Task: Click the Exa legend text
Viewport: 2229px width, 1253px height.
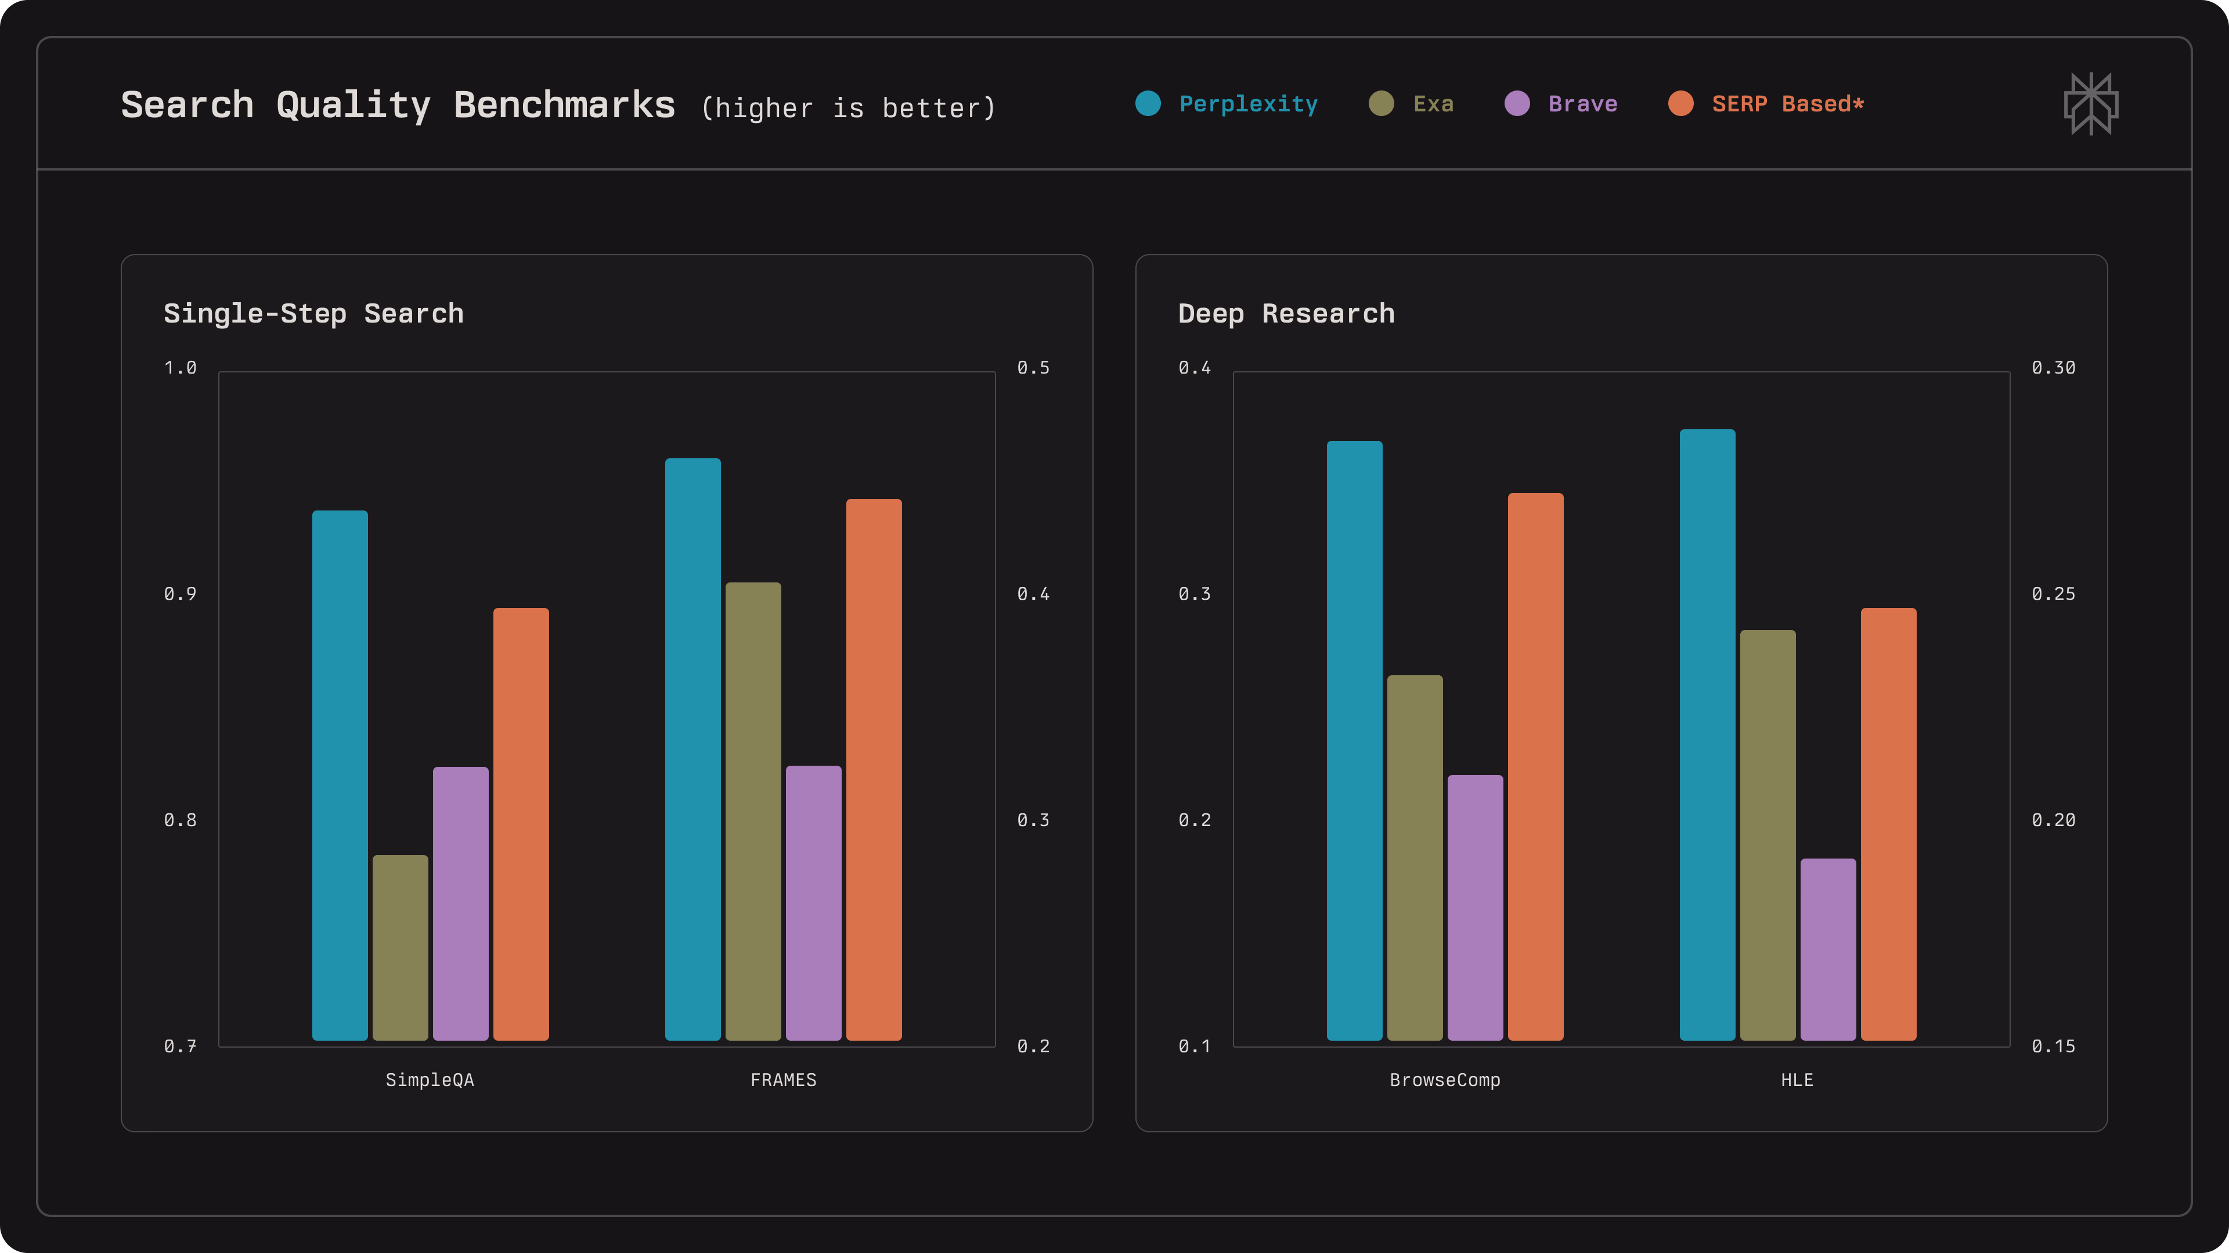Action: (1433, 104)
